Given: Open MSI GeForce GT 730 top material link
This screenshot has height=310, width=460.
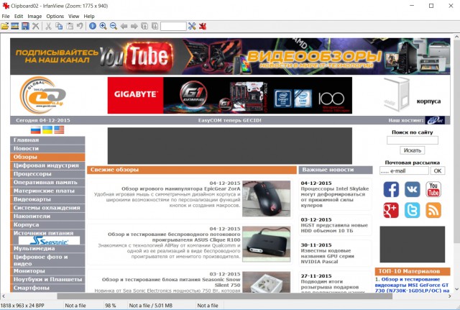Looking at the screenshot, I should 412,285.
